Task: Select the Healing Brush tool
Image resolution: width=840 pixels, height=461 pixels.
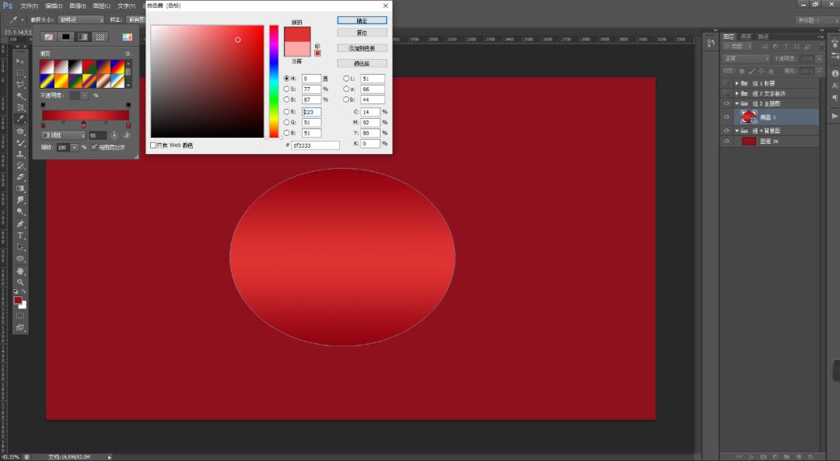Action: (x=20, y=131)
